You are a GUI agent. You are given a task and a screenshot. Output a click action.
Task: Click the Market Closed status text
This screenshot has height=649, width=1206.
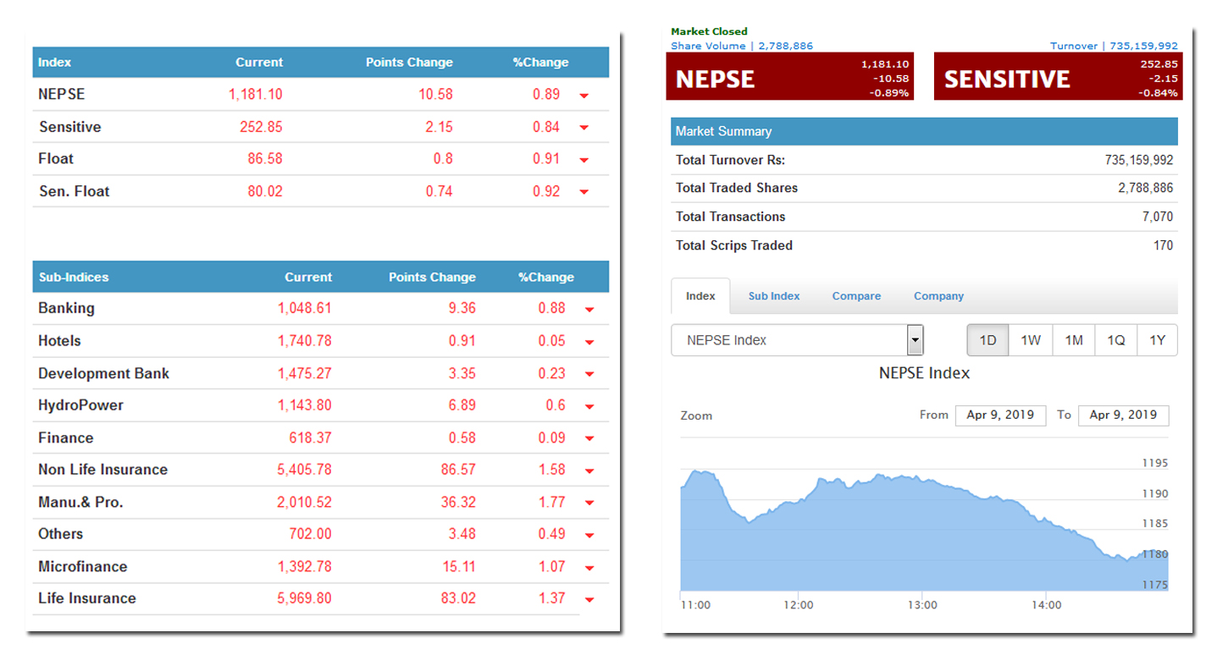709,31
